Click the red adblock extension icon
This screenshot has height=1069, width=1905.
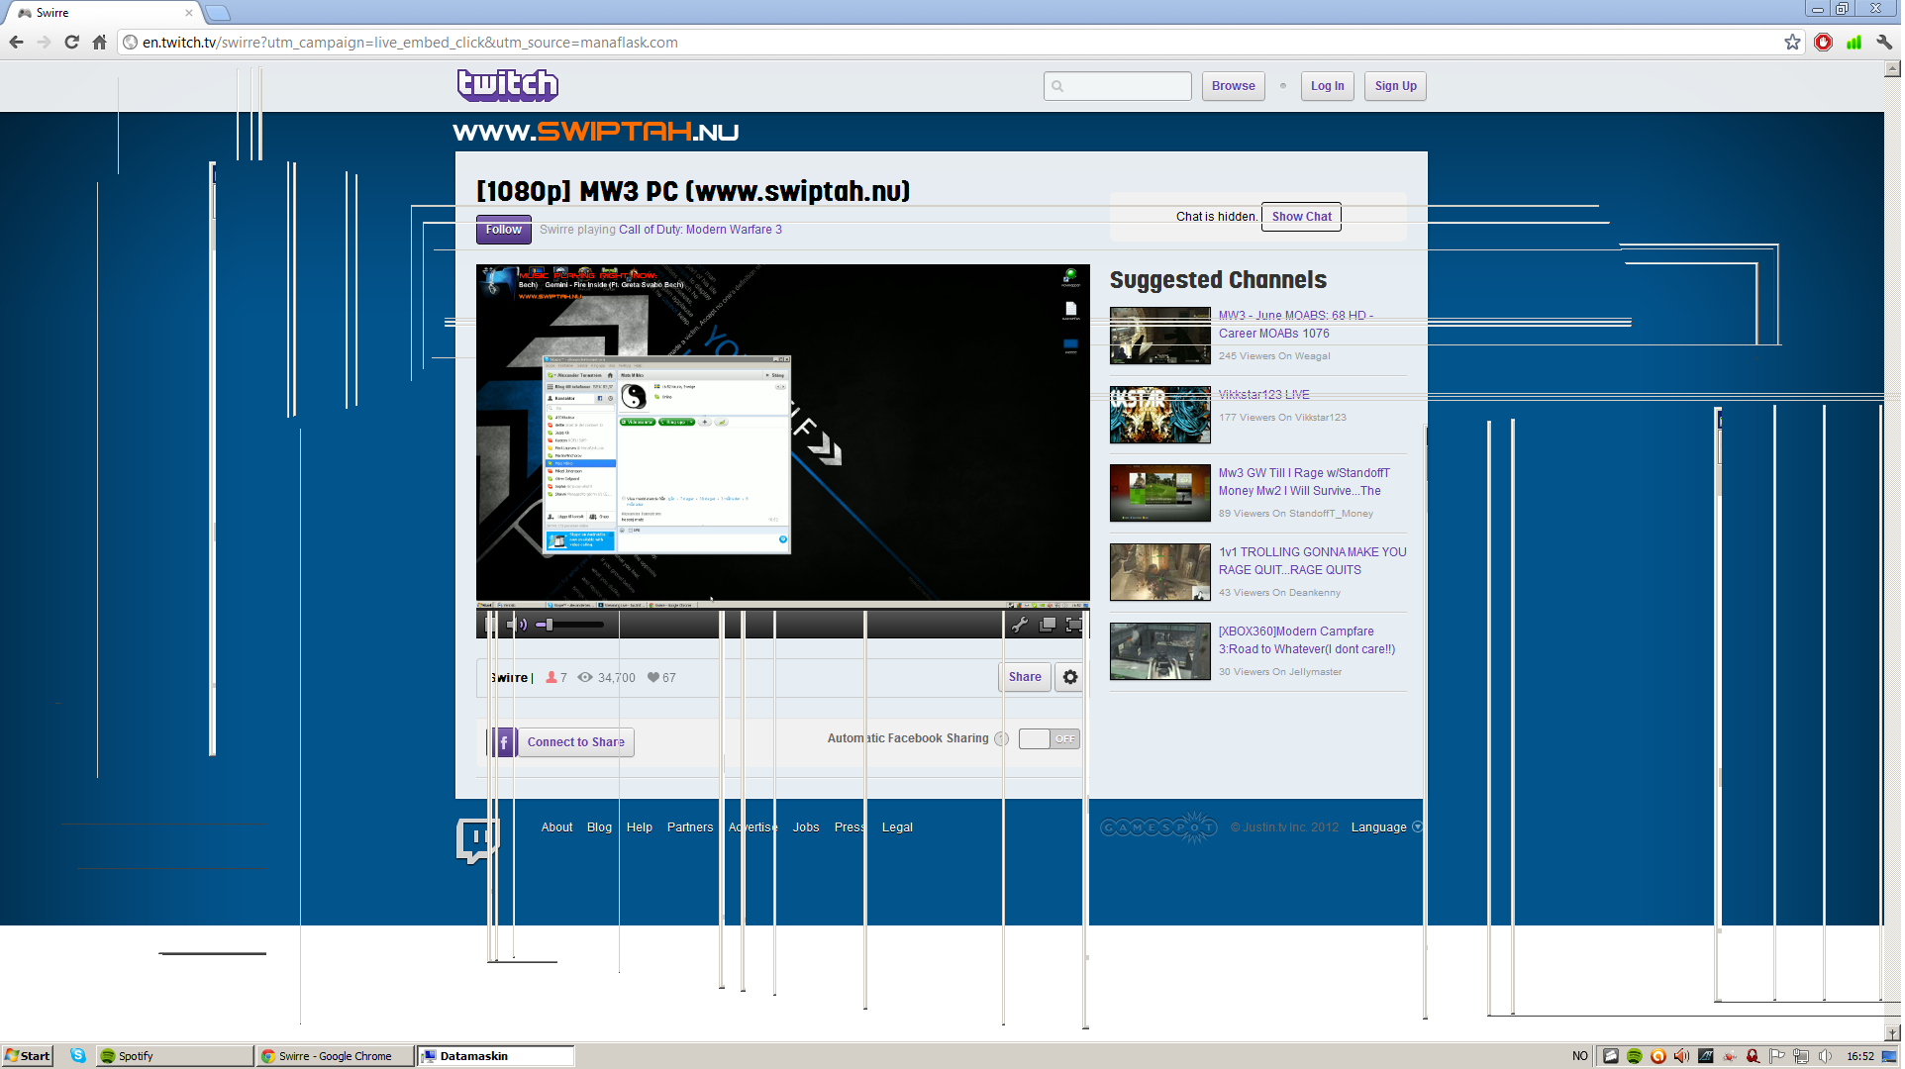pyautogui.click(x=1824, y=43)
